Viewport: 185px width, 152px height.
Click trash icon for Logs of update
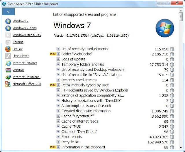coord(172,59)
